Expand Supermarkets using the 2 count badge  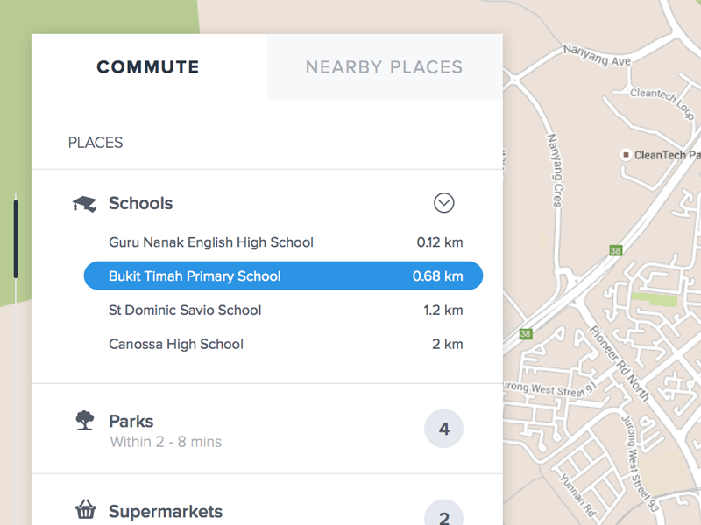443,516
